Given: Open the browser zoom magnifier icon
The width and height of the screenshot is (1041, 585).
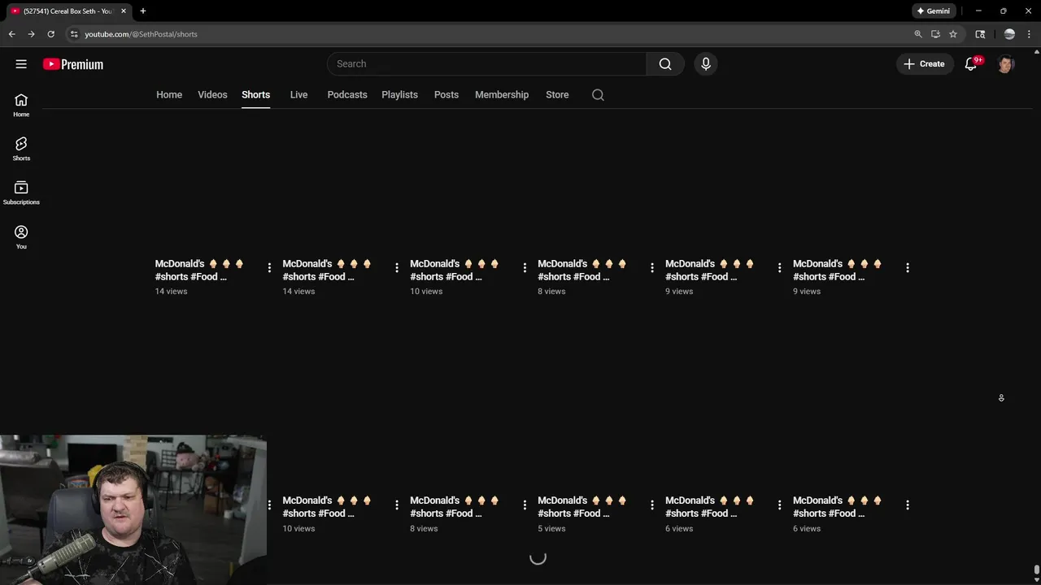Looking at the screenshot, I should point(918,34).
